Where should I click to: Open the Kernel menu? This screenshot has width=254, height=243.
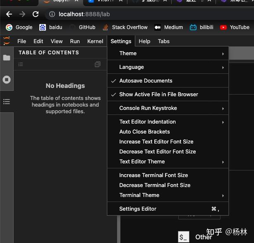coord(95,41)
